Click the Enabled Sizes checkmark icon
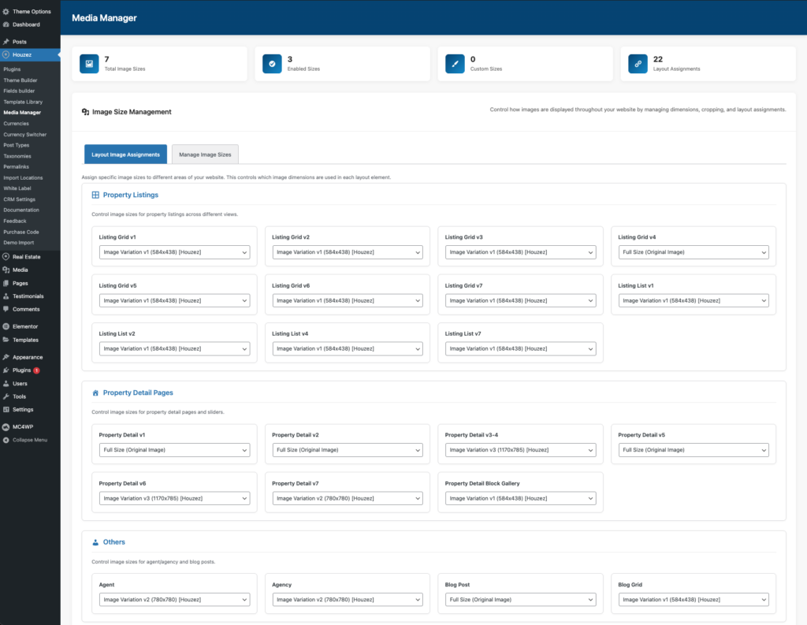 click(272, 64)
